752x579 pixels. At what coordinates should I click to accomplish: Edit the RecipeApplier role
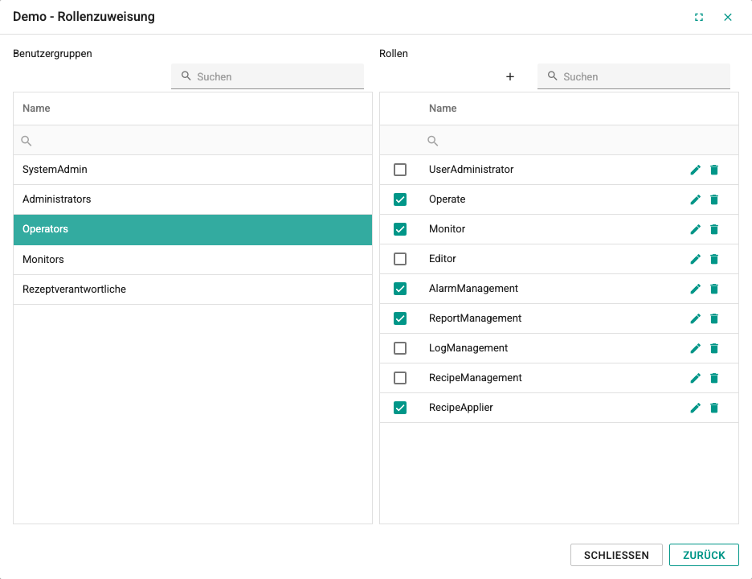click(x=695, y=408)
